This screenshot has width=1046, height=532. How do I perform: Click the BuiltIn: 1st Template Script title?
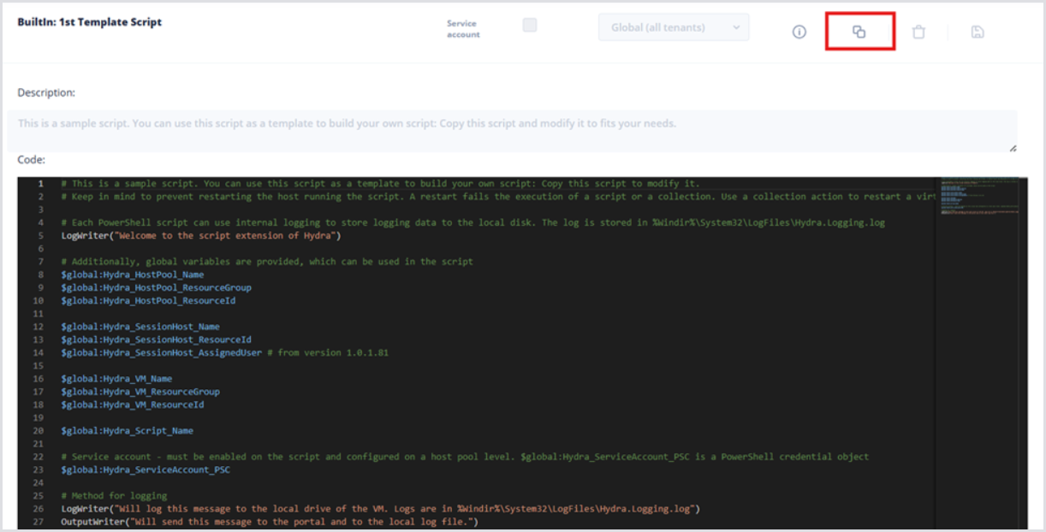tap(90, 22)
